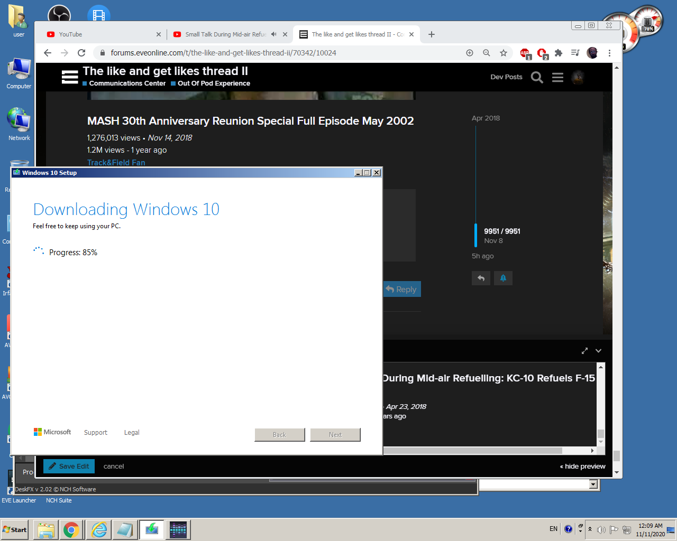Cancel the post edit
The width and height of the screenshot is (677, 541).
point(114,467)
